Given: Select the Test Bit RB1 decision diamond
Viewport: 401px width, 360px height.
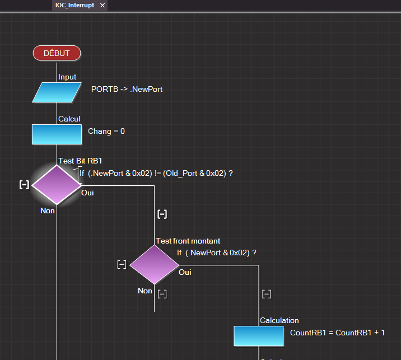Looking at the screenshot, I should coord(57,185).
